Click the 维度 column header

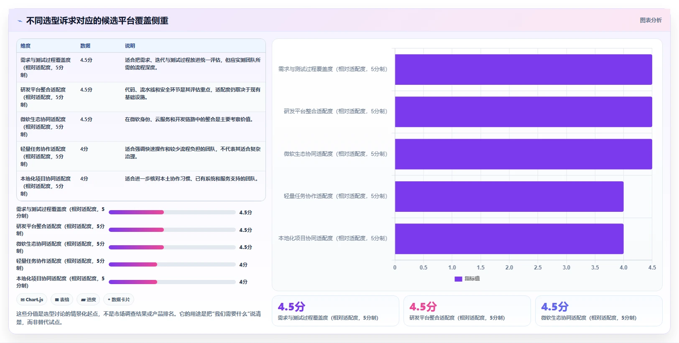click(26, 46)
